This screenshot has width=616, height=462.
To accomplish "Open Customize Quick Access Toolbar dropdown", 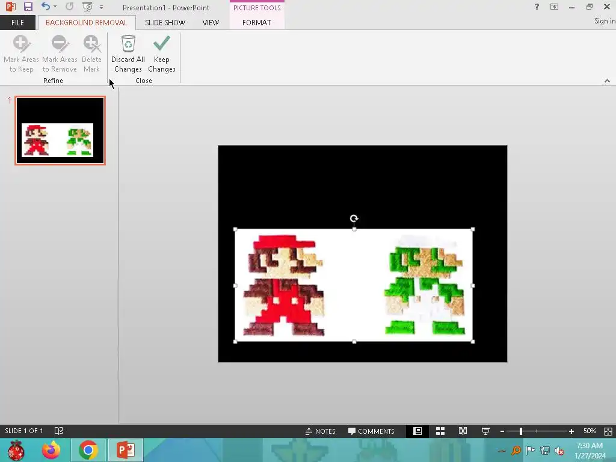I will coord(101,7).
